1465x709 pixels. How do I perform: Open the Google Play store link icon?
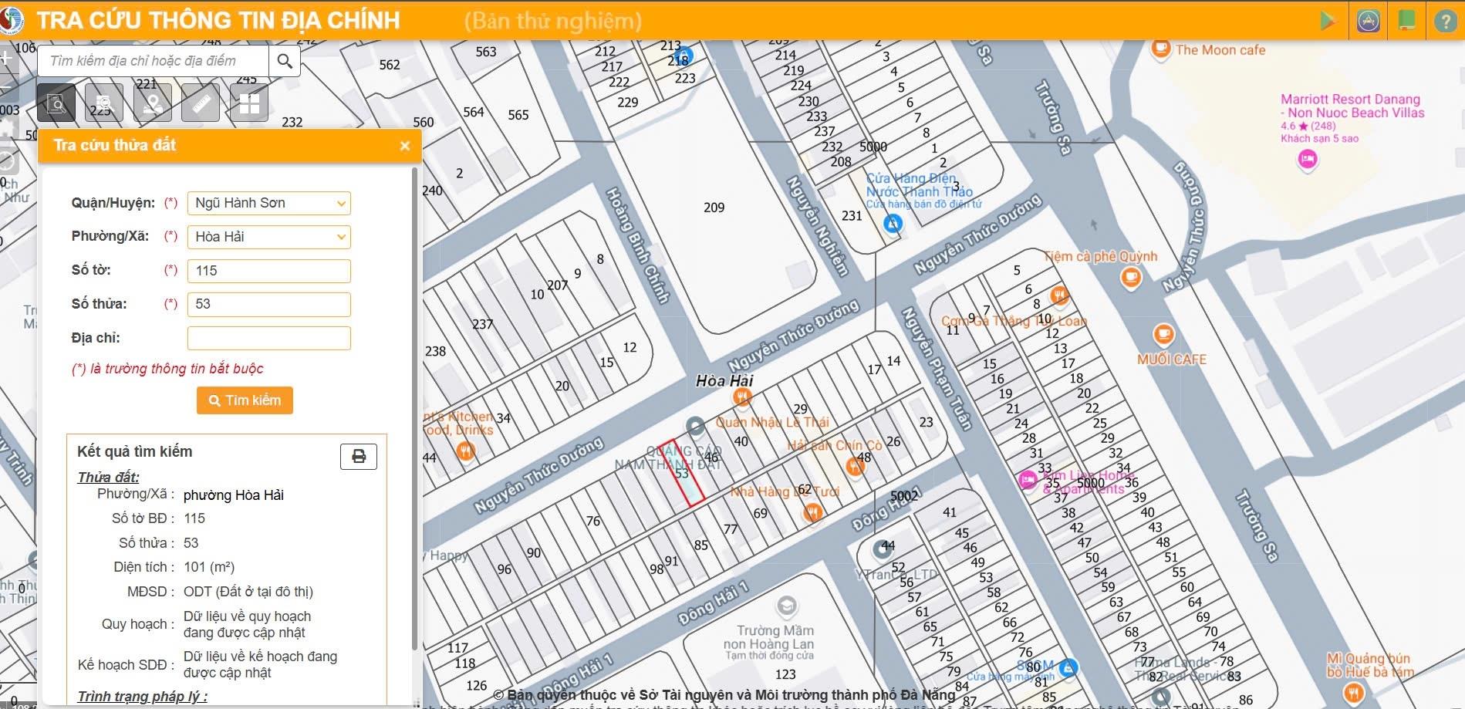click(1328, 21)
